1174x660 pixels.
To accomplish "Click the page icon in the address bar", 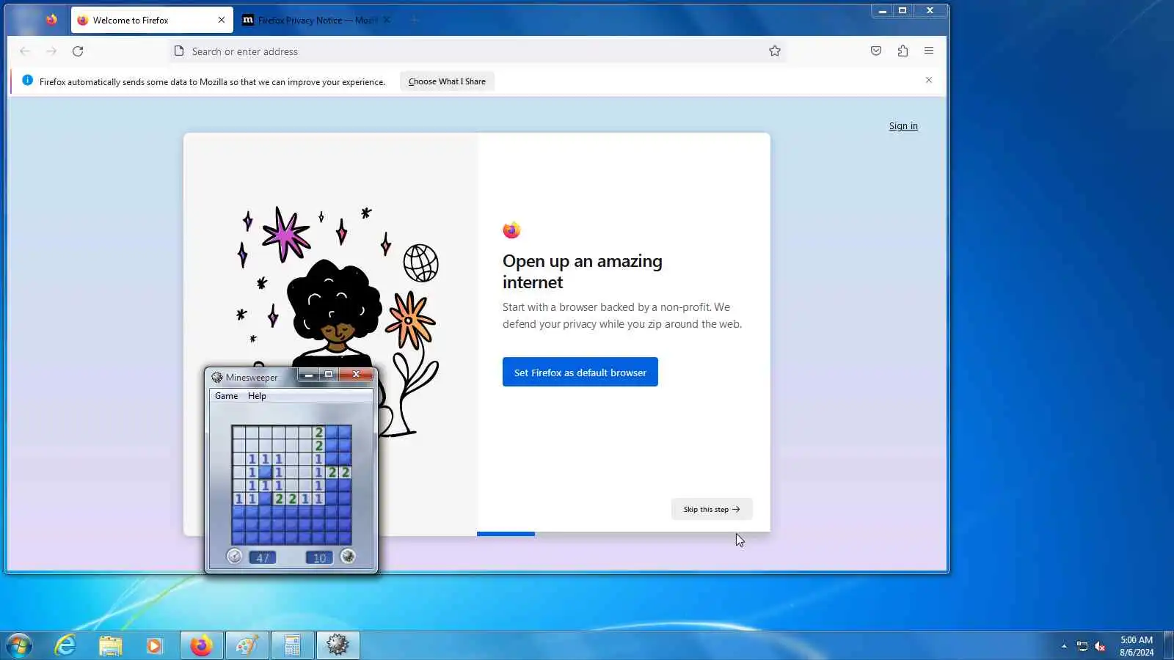I will coord(179,51).
